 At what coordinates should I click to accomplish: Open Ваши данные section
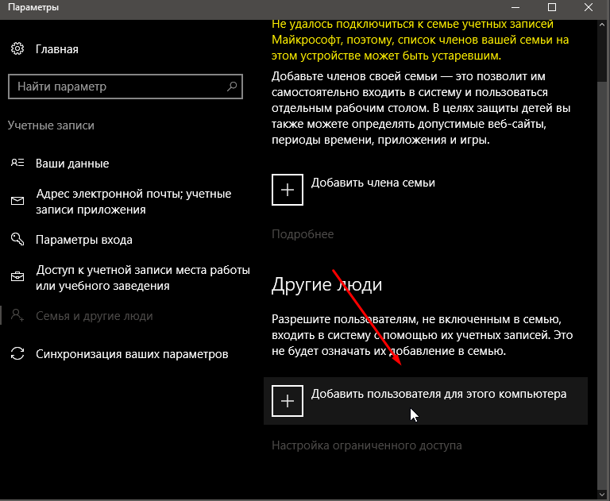click(x=72, y=164)
